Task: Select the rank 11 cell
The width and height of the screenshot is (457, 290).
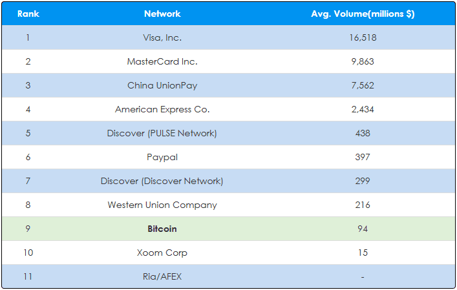Action: point(28,276)
